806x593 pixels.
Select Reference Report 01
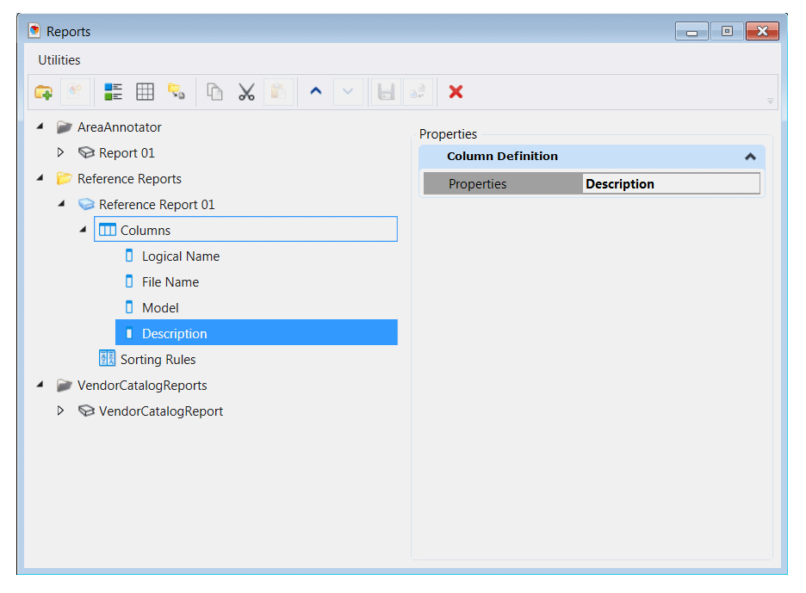coord(157,205)
